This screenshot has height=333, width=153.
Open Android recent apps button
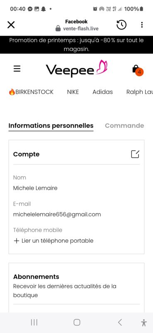(34, 322)
